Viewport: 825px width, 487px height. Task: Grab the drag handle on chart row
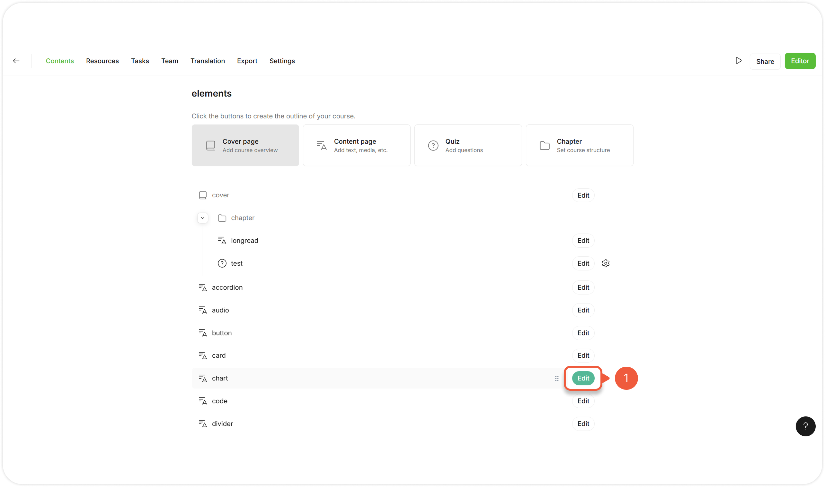point(556,378)
